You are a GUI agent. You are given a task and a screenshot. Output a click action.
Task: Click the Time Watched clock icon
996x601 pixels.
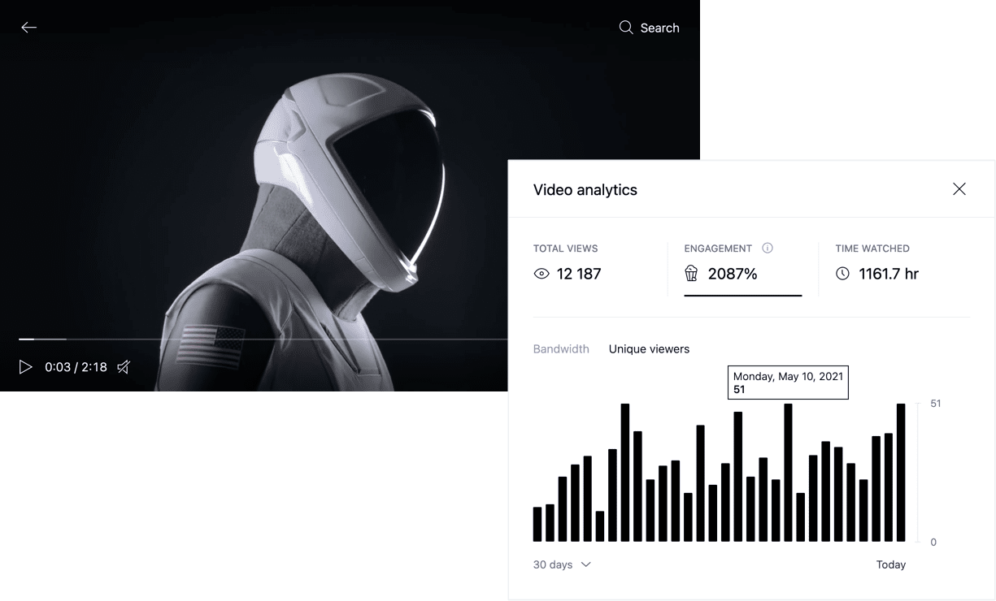click(843, 274)
